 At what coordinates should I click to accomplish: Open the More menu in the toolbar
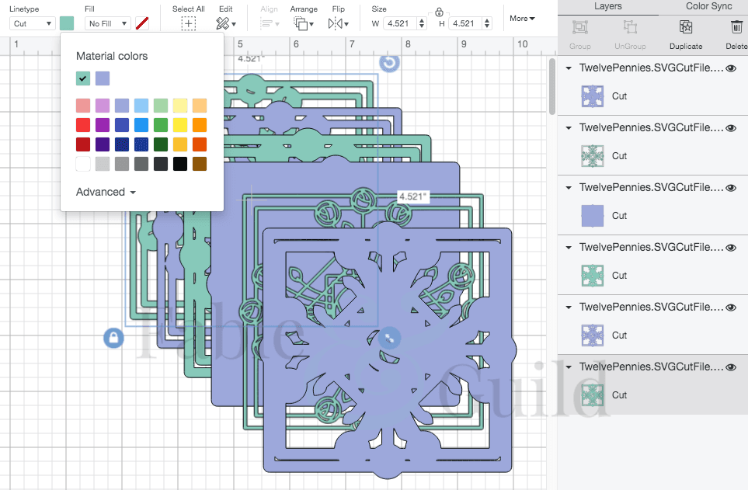520,18
